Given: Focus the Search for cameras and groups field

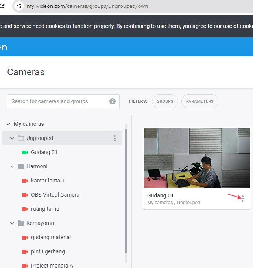Looking at the screenshot, I should coord(63,101).
